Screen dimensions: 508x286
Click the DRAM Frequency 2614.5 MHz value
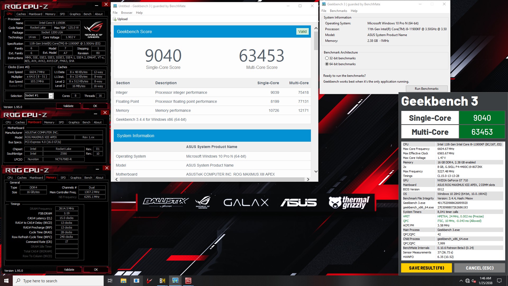click(67, 209)
